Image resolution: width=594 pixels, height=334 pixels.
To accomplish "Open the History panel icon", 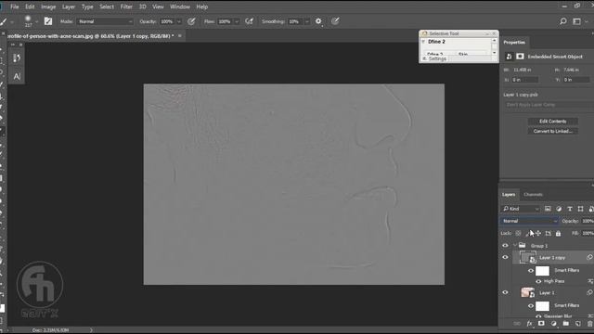I will coord(17,58).
